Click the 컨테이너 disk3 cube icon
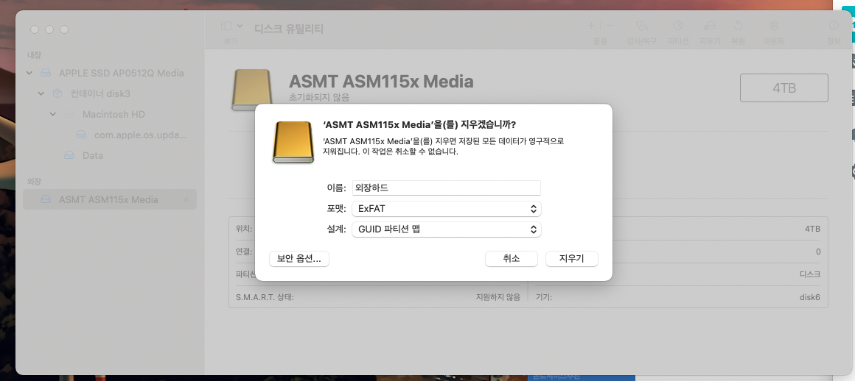Screen dimensions: 855x381 pos(57,93)
